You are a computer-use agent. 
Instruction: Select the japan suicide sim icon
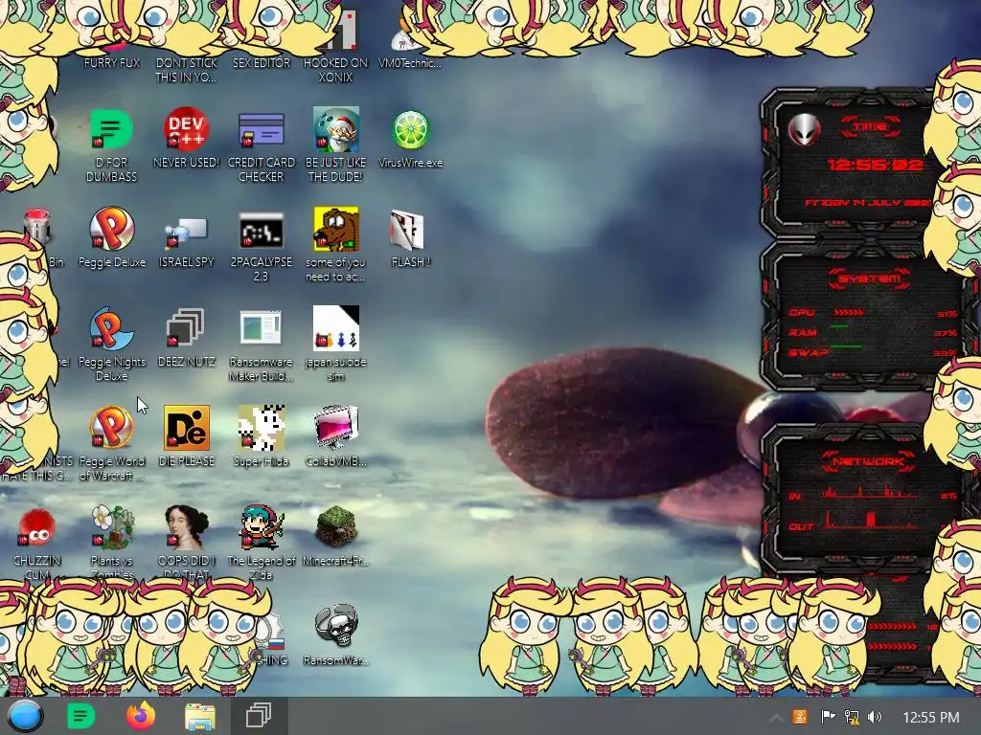coord(336,328)
